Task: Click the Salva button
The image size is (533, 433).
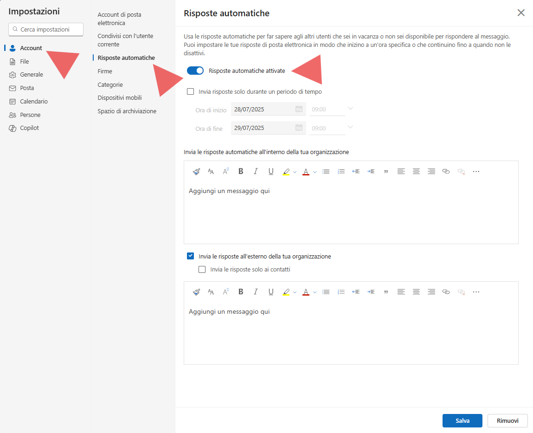Action: click(462, 421)
